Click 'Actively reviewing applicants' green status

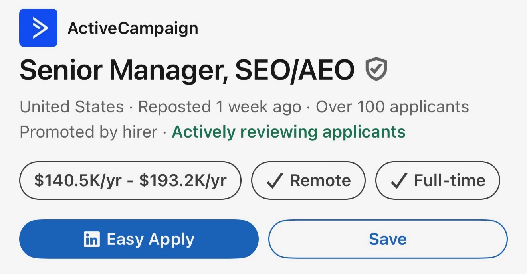[289, 132]
